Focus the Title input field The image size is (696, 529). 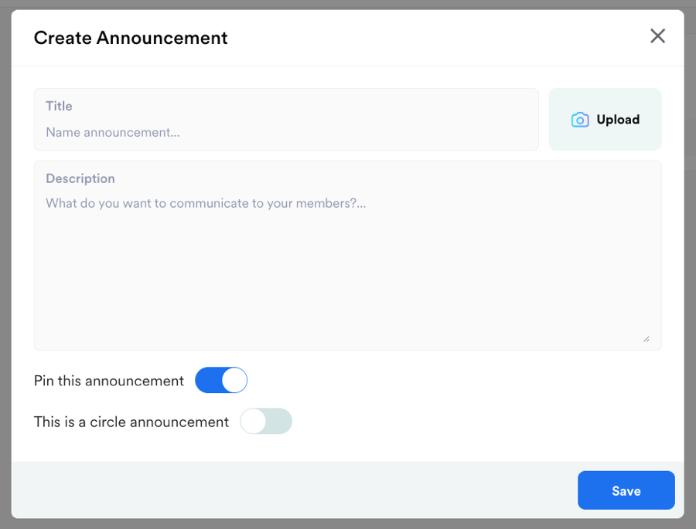tap(286, 132)
